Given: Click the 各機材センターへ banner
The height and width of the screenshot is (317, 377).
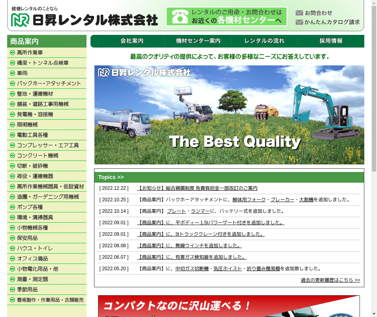Looking at the screenshot, I should pos(227,17).
